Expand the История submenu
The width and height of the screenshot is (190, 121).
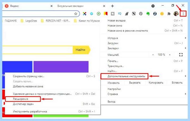[144, 38]
